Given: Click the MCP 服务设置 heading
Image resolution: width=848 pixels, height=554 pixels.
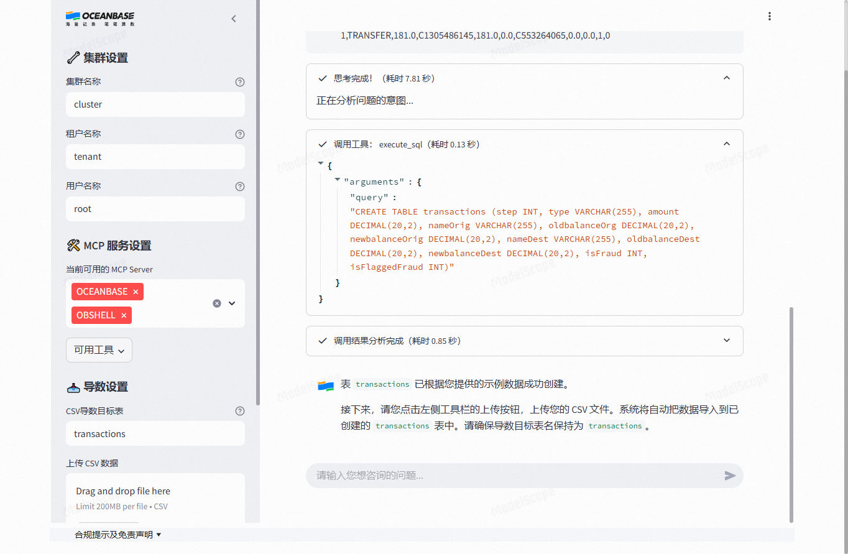Looking at the screenshot, I should [x=109, y=246].
